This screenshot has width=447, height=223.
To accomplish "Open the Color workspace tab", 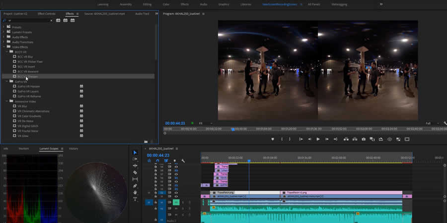I will pos(166,4).
